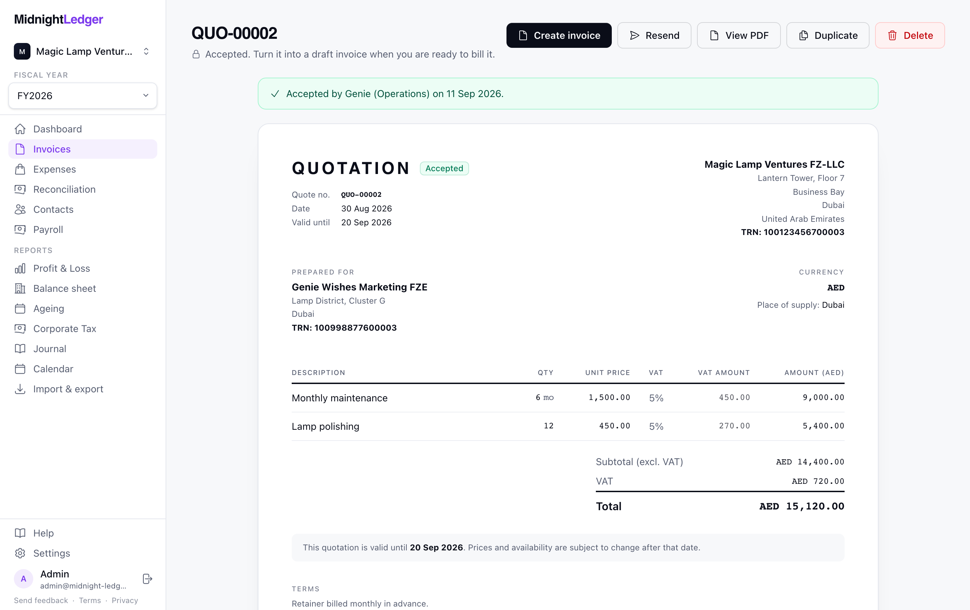Click the Reconciliation icon in sidebar
970x610 pixels.
[20, 189]
